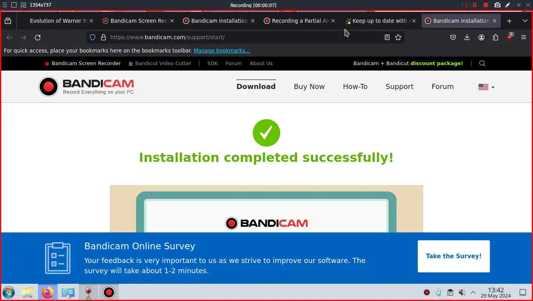The image size is (533, 301).
Task: Click the Wine glass taskbar icon
Action: [x=89, y=292]
